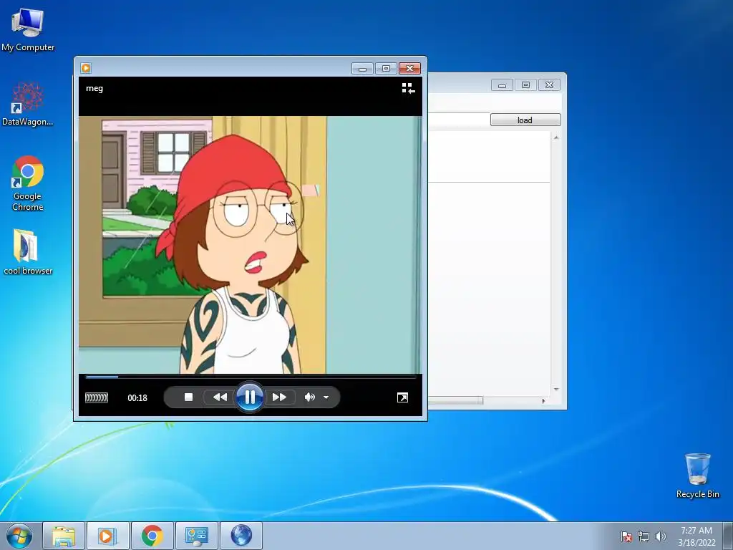Open Google Chrome from the taskbar
This screenshot has height=550, width=733.
coord(152,536)
